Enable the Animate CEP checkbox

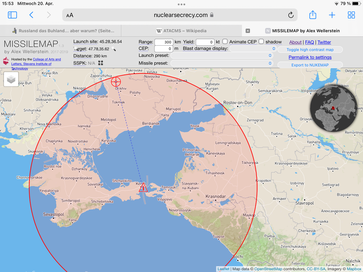point(225,41)
